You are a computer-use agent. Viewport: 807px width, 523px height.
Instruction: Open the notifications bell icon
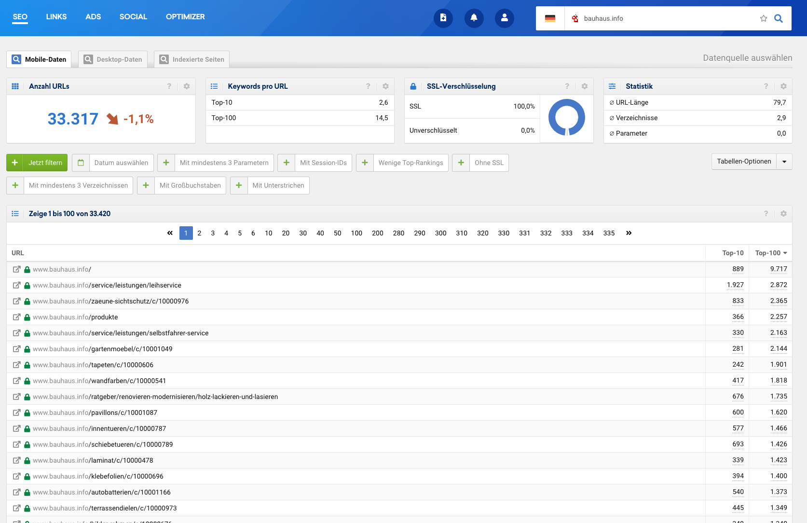click(x=474, y=18)
